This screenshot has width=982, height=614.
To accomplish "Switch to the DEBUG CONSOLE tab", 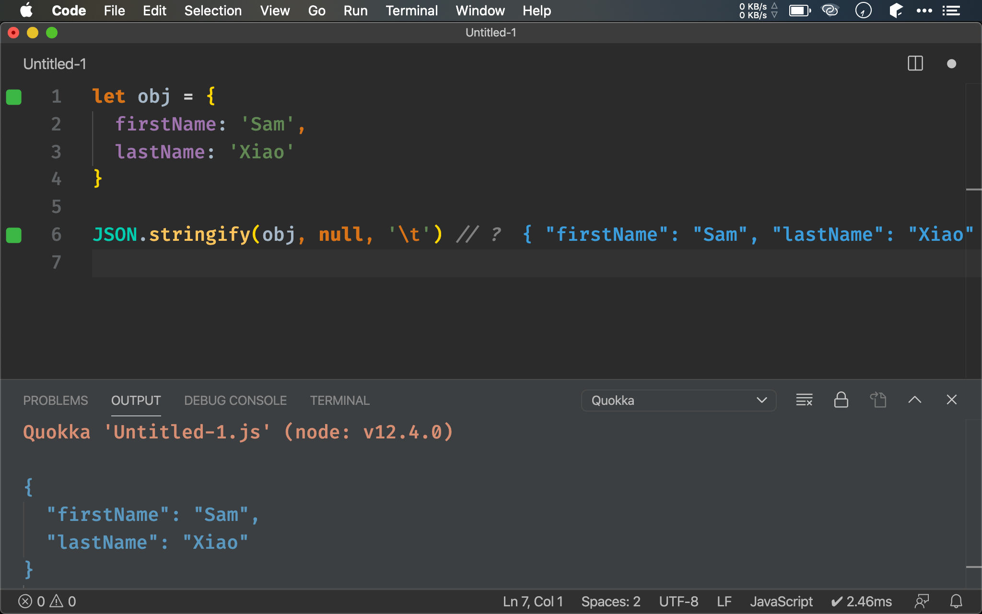I will (235, 400).
